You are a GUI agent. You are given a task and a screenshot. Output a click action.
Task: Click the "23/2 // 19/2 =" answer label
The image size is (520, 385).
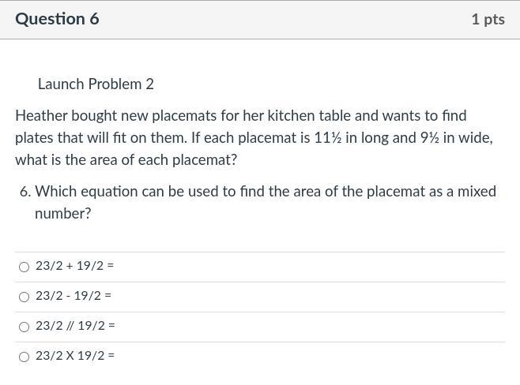click(x=75, y=326)
